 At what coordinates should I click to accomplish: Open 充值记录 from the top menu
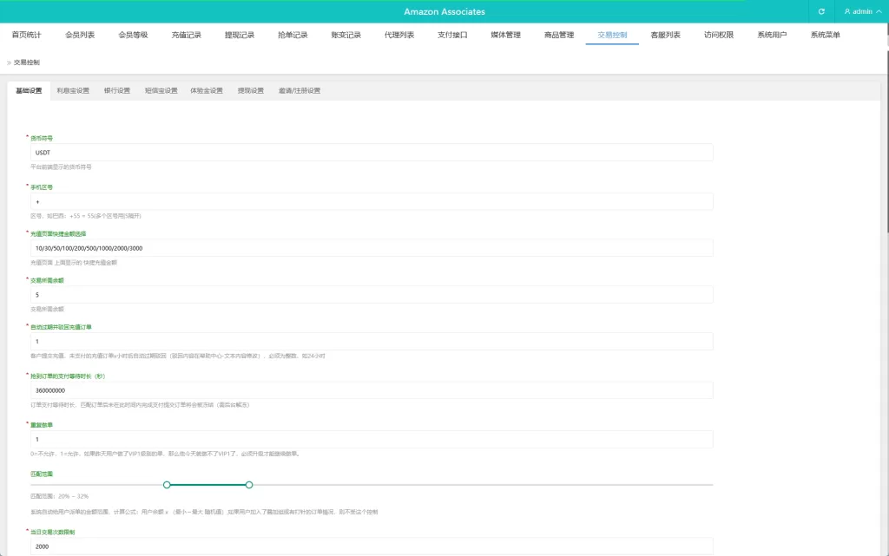point(186,35)
